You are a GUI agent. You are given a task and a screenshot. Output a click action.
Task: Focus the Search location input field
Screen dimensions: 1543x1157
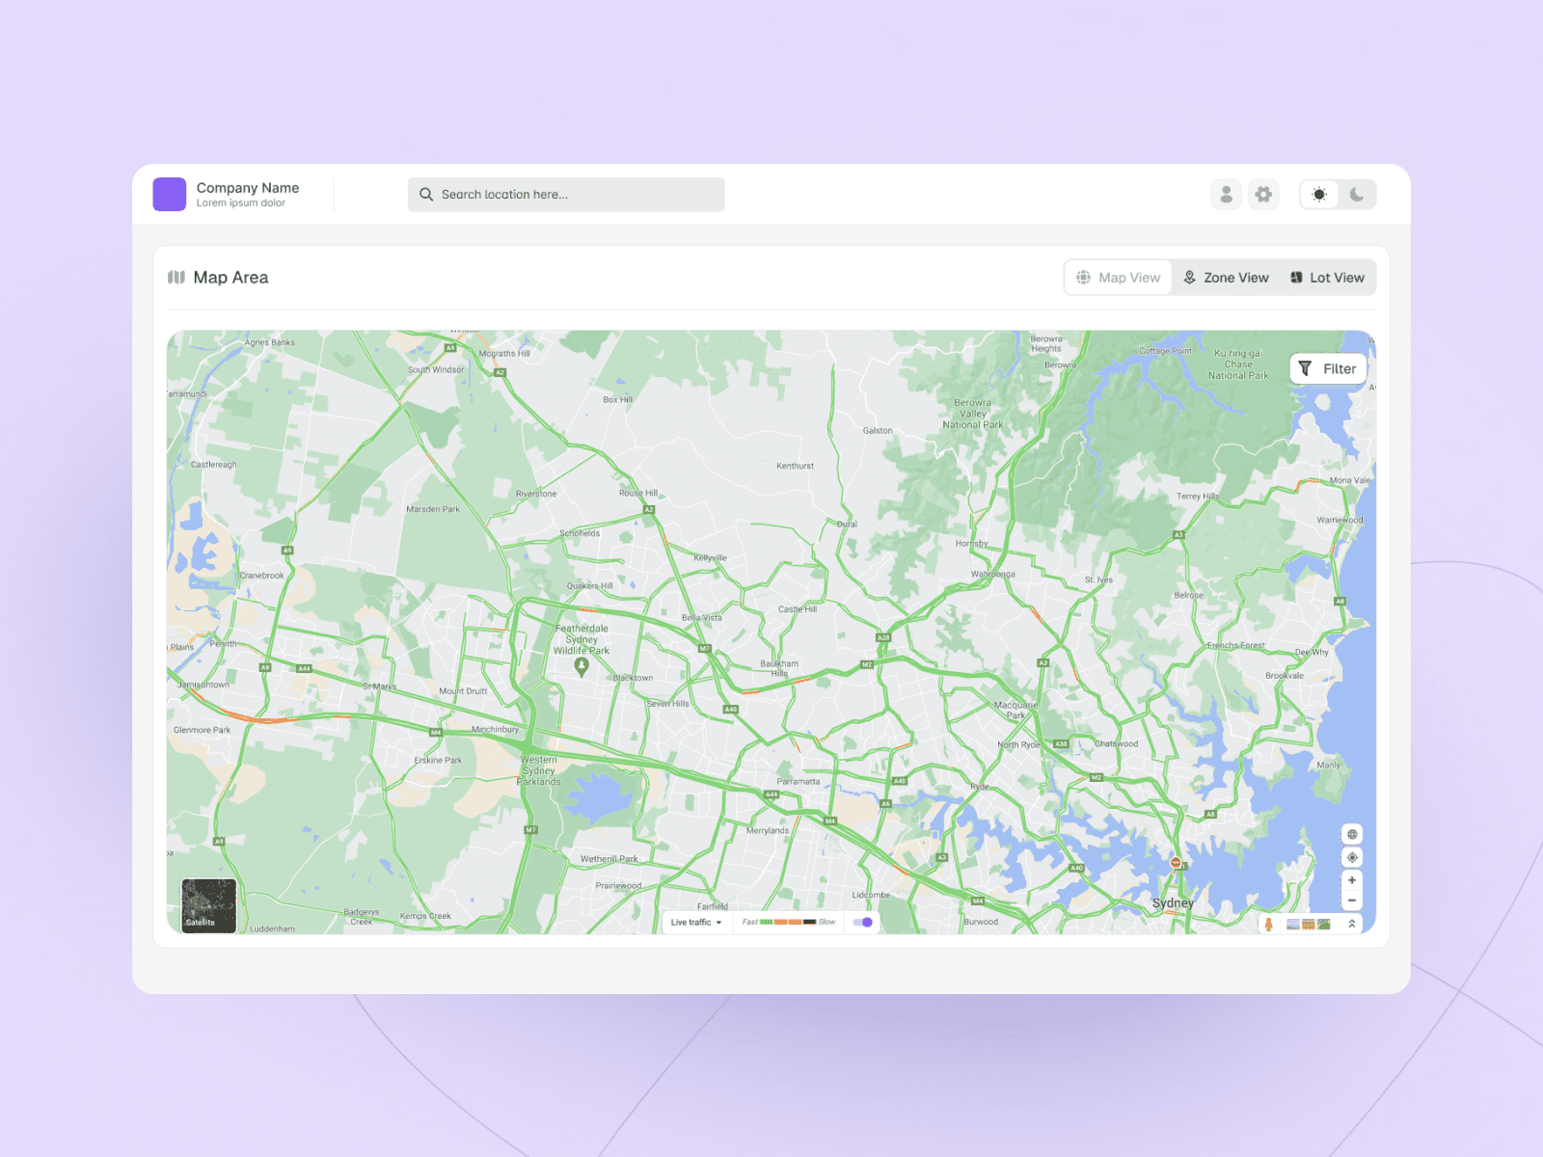(566, 194)
